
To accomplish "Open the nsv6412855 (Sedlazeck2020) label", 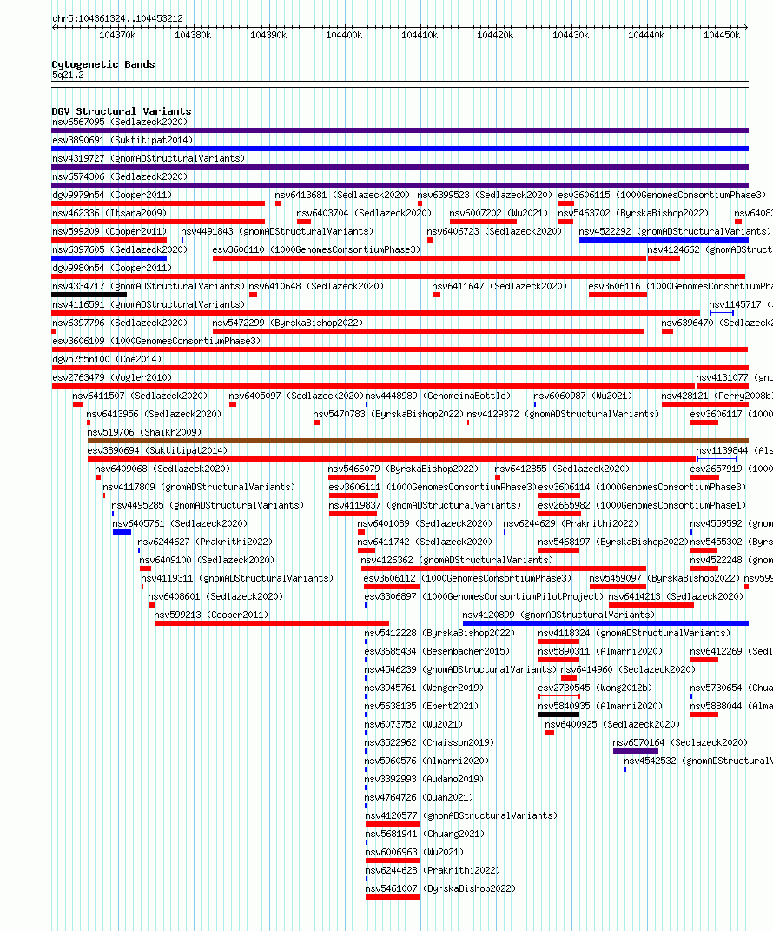I will pos(563,469).
